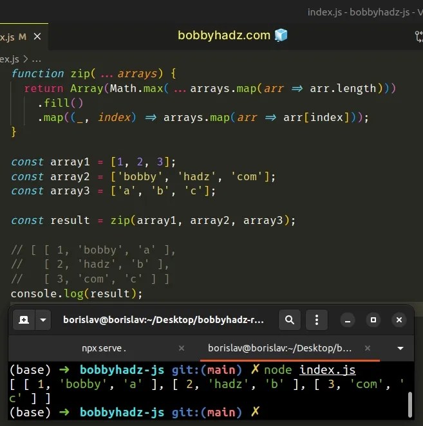Close the 'npx serve .' terminal tab
Image resolution: width=423 pixels, height=426 pixels.
point(182,348)
